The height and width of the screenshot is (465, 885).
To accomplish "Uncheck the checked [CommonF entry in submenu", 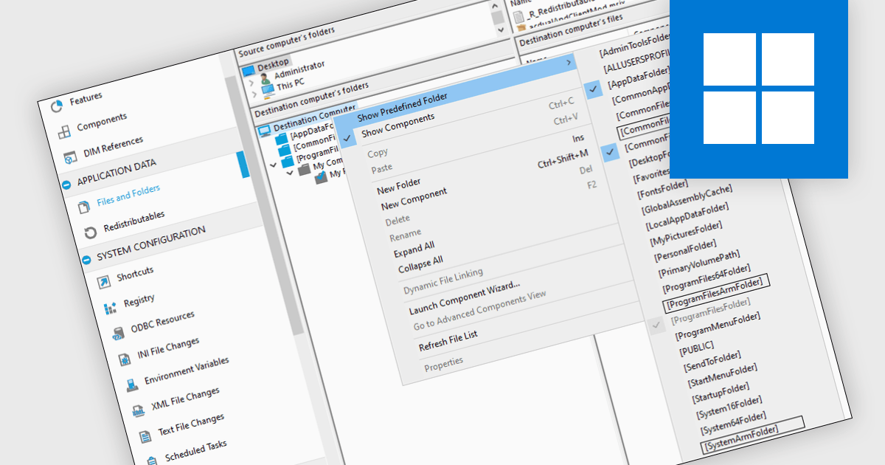I will (609, 152).
